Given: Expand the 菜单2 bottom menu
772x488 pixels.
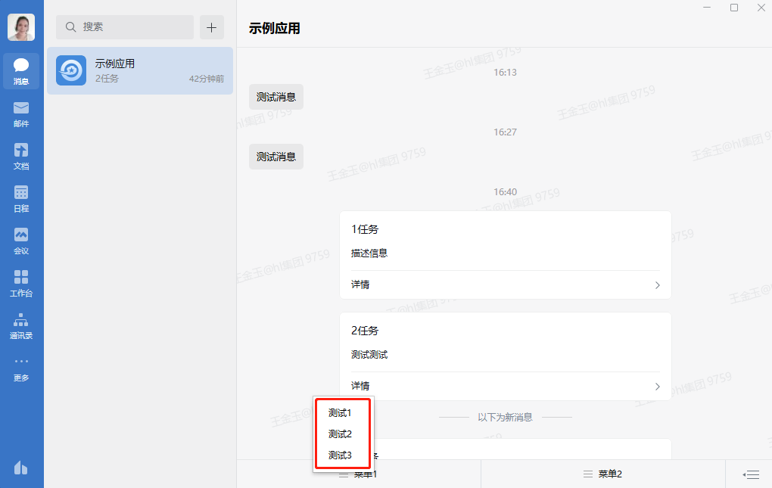Looking at the screenshot, I should (x=602, y=474).
